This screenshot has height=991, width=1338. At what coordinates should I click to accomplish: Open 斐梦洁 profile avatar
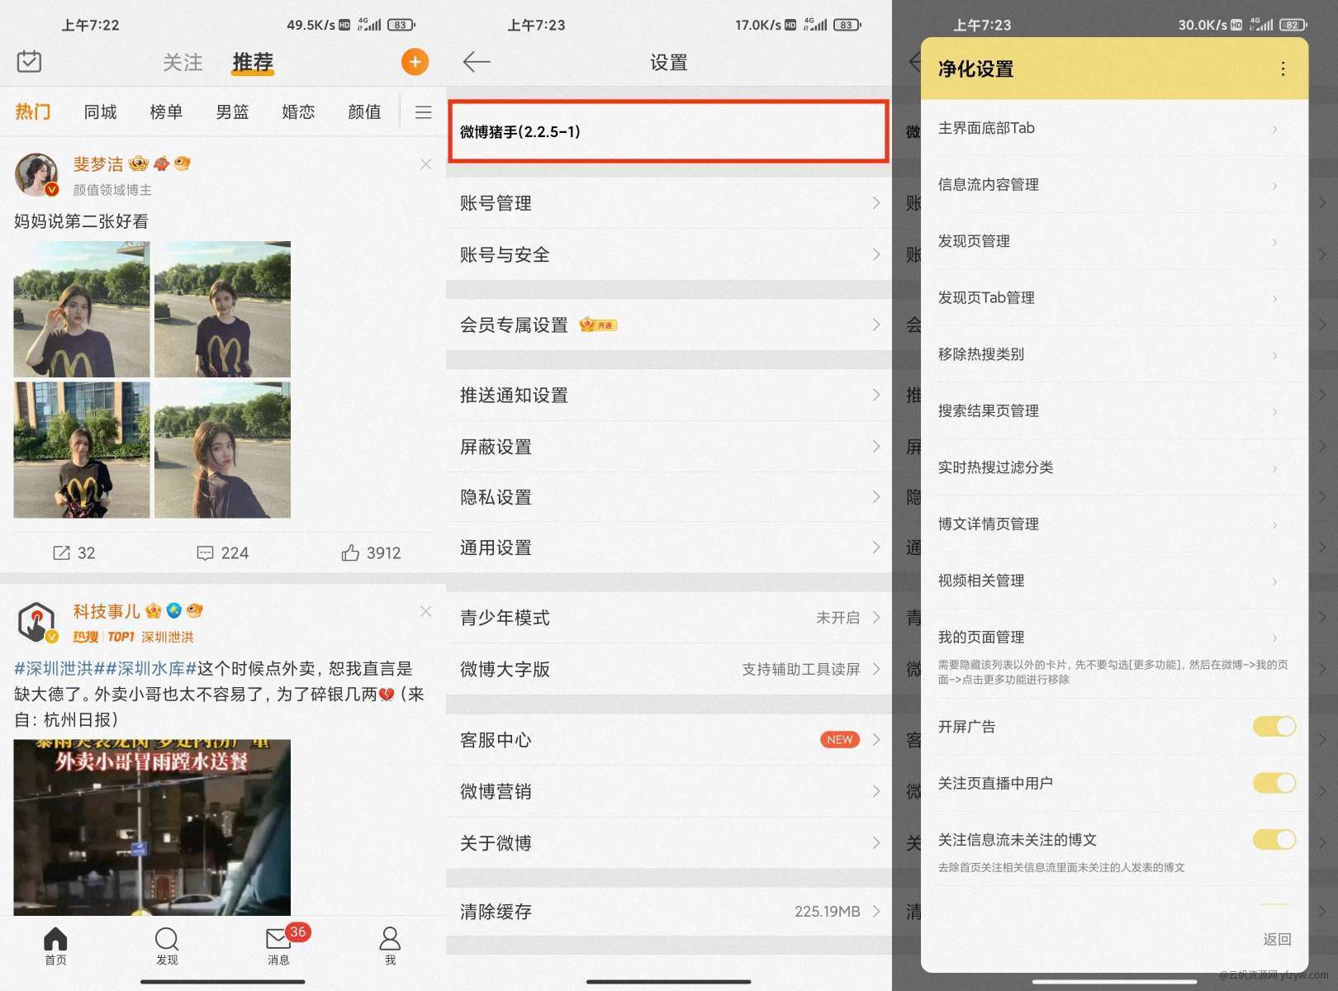(36, 174)
